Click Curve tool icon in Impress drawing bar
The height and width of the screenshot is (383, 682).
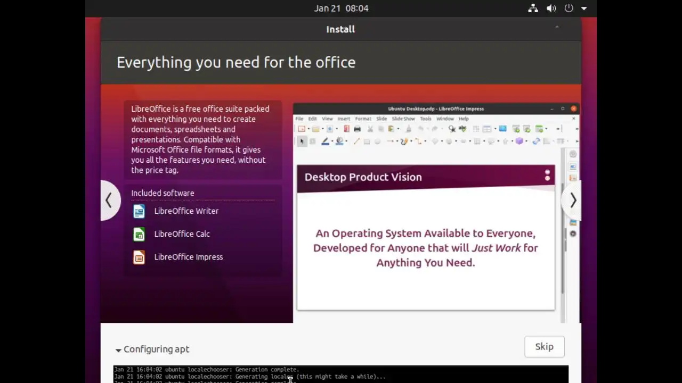(x=404, y=141)
